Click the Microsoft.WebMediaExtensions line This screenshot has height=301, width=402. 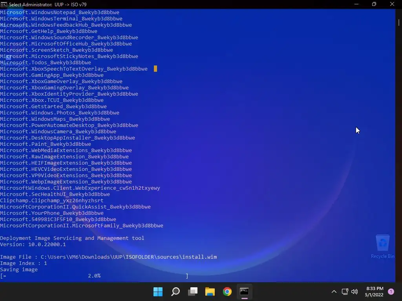66,150
